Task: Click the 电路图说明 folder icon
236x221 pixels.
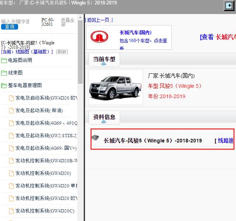Action: (4, 61)
